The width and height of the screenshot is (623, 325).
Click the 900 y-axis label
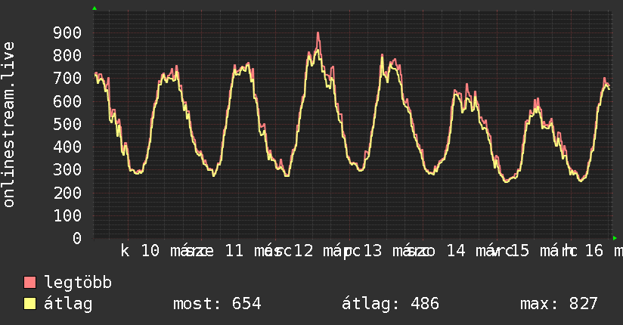(67, 32)
